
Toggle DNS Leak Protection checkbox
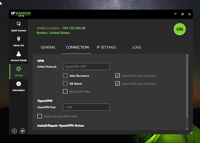[x=117, y=84]
